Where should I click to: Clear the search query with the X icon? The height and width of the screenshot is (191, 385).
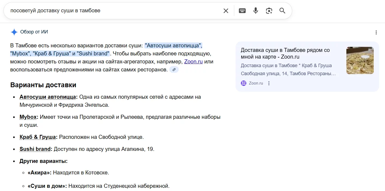(x=226, y=10)
